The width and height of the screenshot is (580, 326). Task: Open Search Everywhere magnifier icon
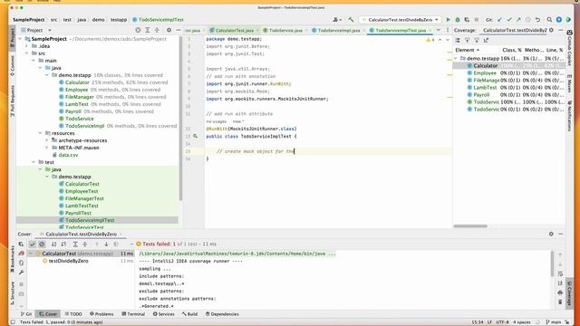549,20
